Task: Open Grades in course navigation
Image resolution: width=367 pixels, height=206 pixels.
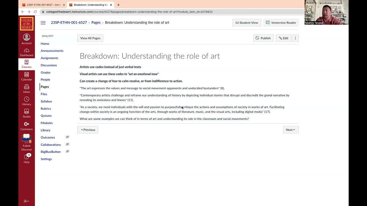Action: pyautogui.click(x=46, y=72)
